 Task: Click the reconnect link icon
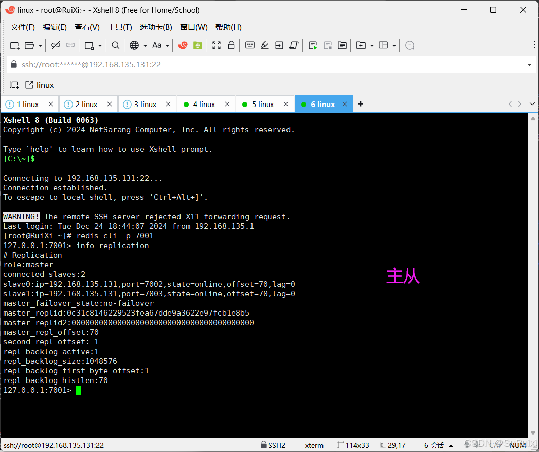coord(70,45)
